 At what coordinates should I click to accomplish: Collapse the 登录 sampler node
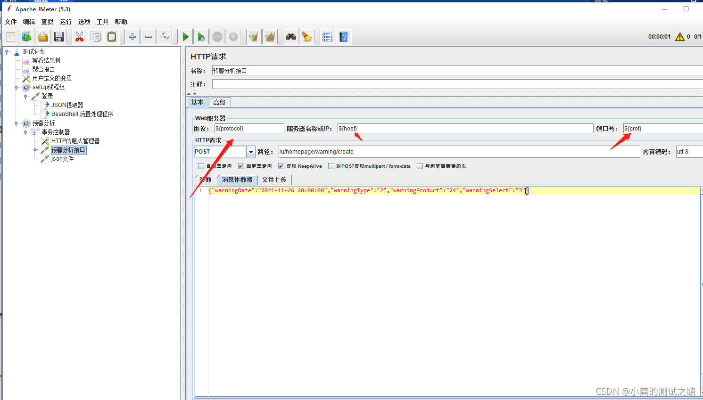point(25,97)
